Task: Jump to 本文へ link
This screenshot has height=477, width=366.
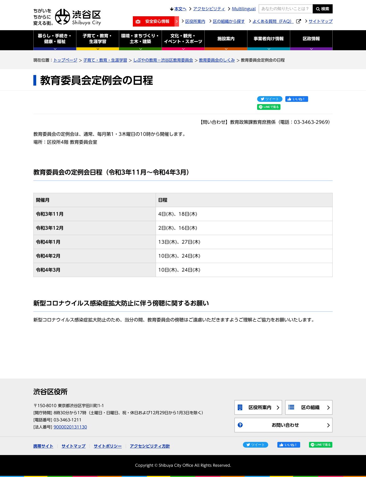Action: [180, 9]
